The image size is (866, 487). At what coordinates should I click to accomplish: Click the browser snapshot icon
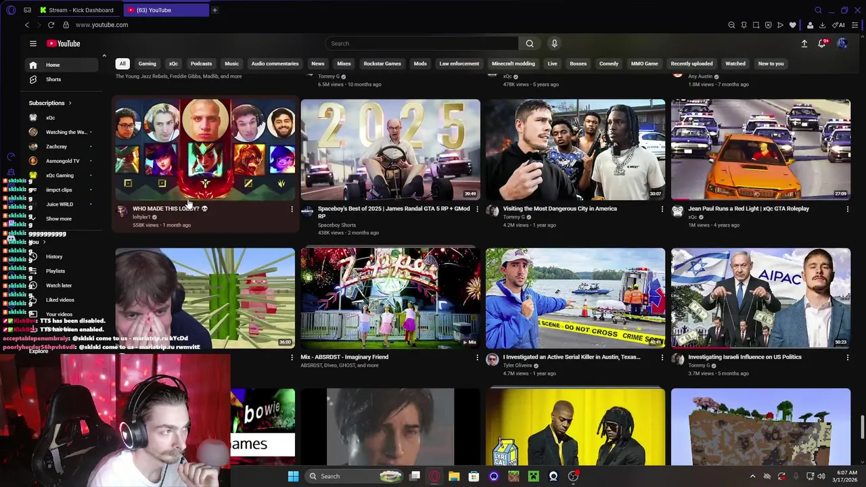pyautogui.click(x=756, y=25)
